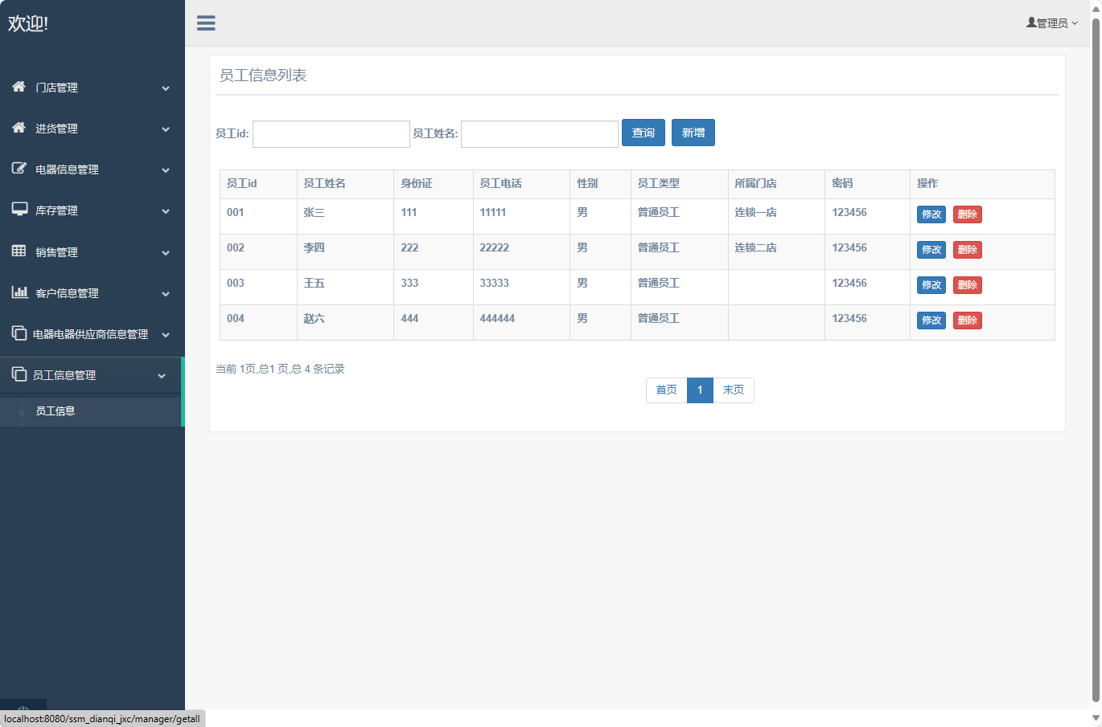This screenshot has width=1102, height=727.
Task: Click the copy icon beside 电器电器供应商信息管理
Action: click(x=19, y=333)
